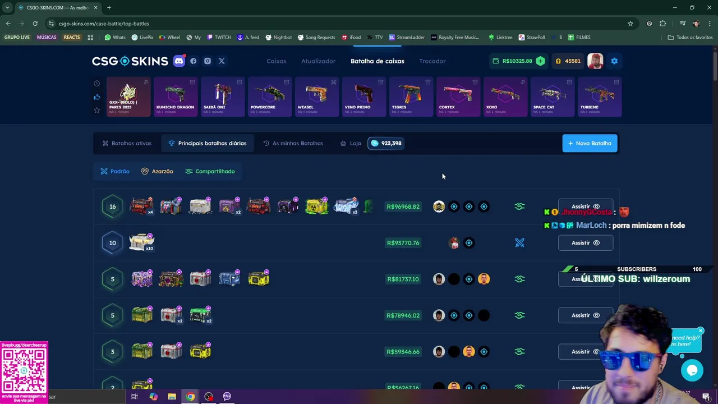Click the green plus add-funds icon
This screenshot has width=718, height=404.
coord(540,61)
